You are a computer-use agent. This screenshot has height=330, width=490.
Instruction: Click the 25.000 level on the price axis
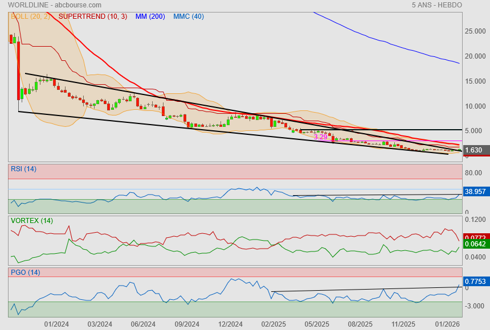(x=475, y=31)
